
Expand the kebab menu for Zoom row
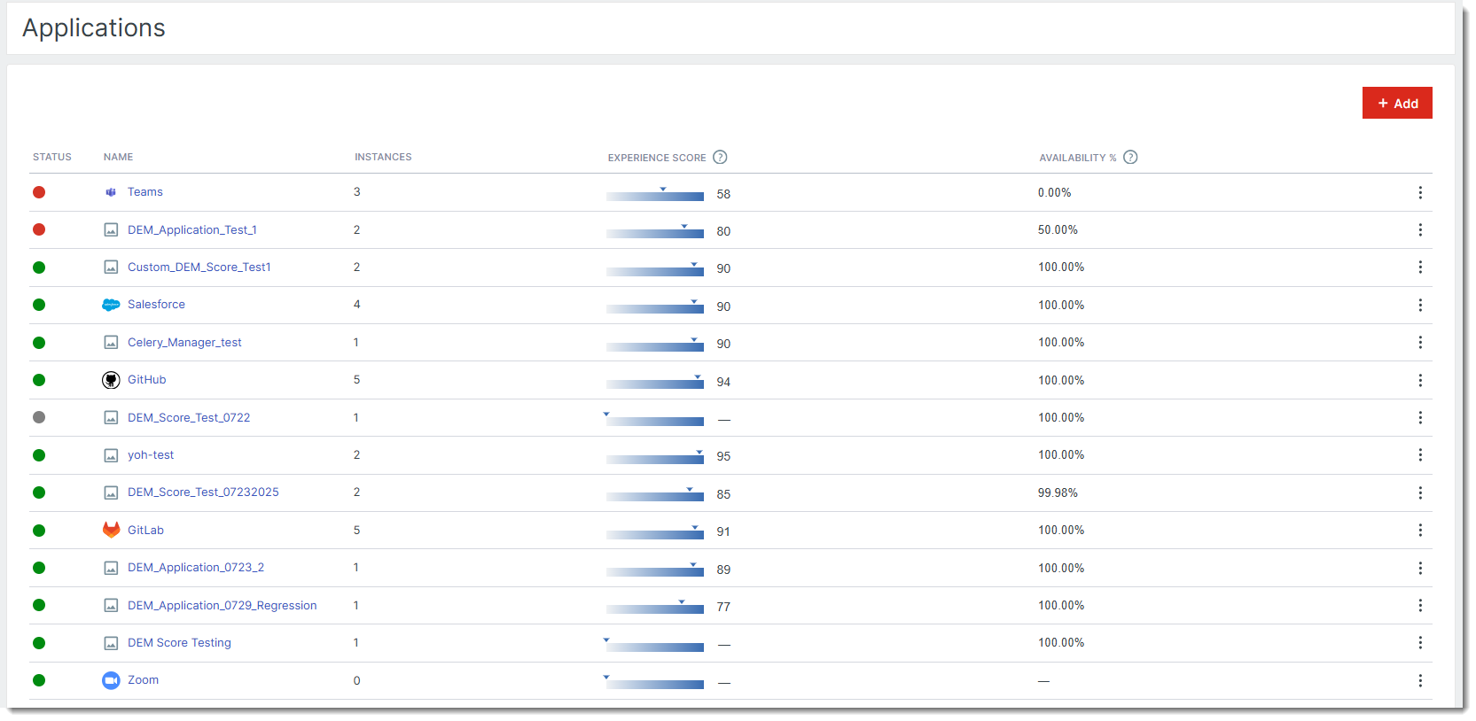pos(1419,680)
